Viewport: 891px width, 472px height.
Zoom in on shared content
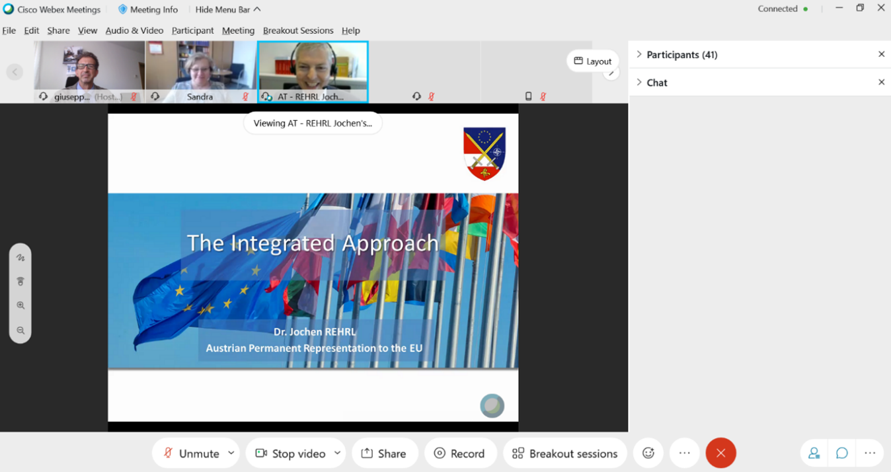tap(20, 305)
